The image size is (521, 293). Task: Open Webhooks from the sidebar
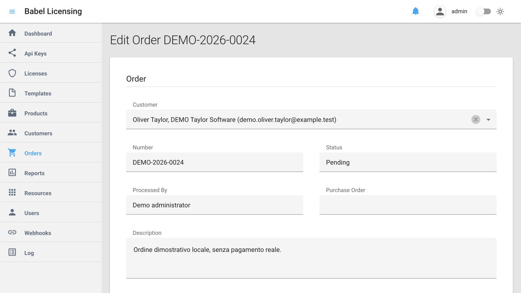coord(51,233)
